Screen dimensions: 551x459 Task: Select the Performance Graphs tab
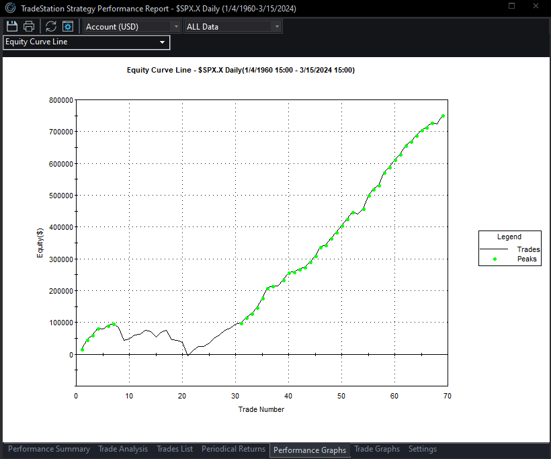point(310,450)
